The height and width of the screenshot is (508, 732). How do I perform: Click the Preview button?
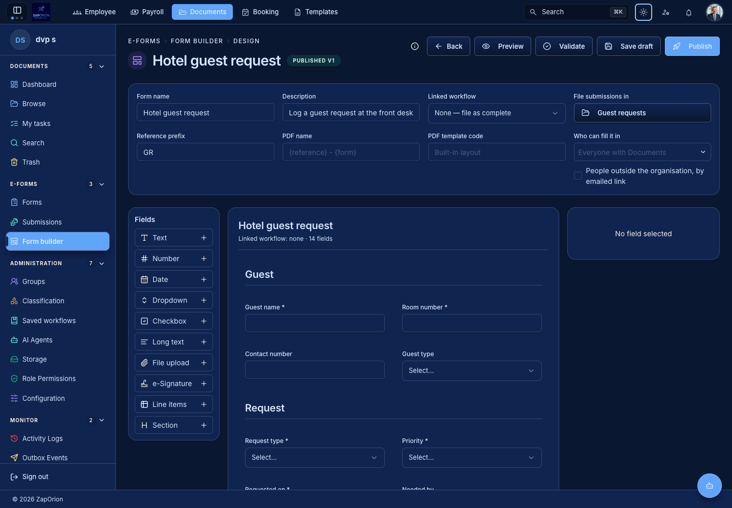pos(503,46)
